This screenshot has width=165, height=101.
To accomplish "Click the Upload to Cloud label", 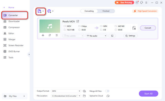I will pos(96,96).
